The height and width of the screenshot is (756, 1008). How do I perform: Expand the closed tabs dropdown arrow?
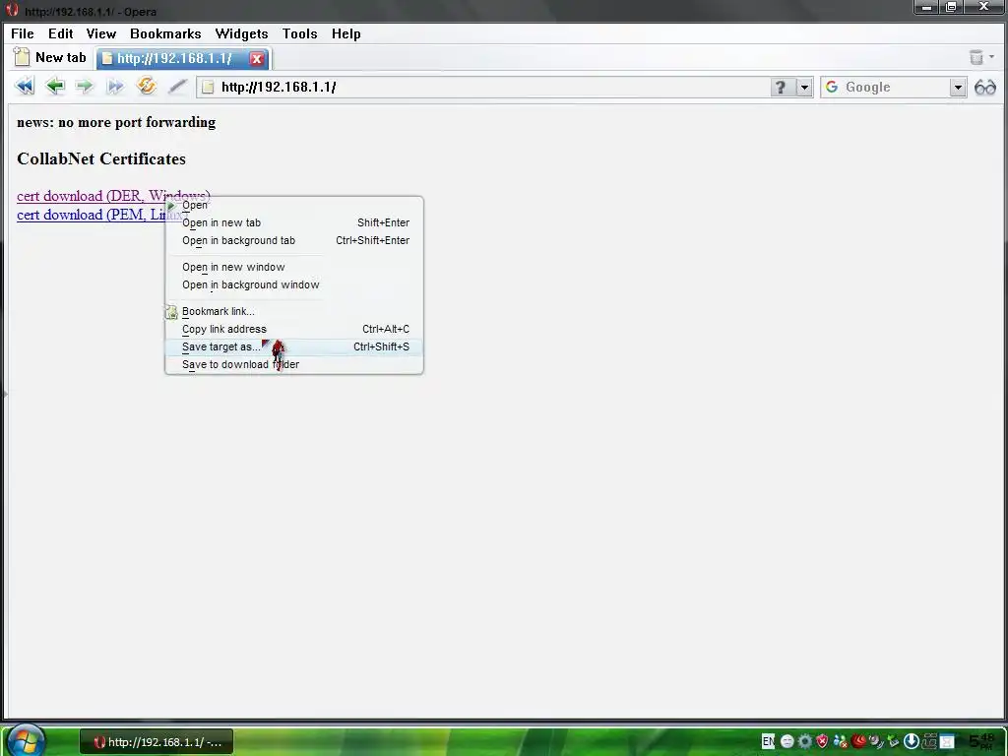(991, 57)
